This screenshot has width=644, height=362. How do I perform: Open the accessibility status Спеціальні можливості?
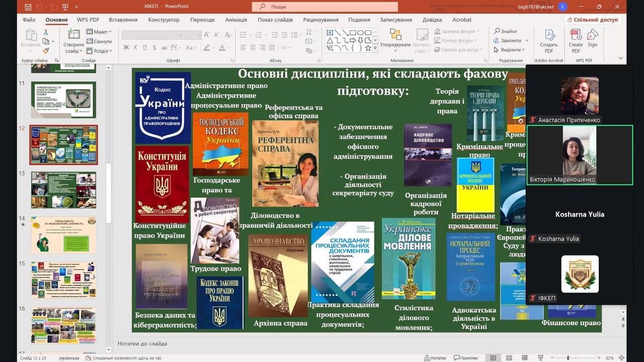coord(123,358)
